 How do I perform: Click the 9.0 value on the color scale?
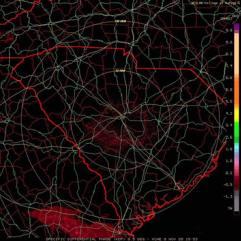[229, 42]
